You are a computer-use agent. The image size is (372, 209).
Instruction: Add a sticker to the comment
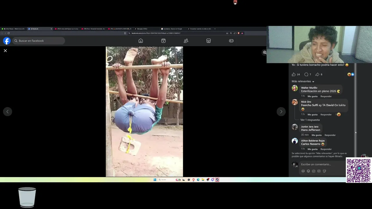click(324, 171)
